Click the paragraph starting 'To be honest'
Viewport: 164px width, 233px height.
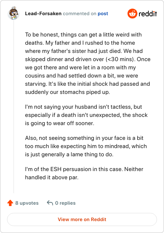tap(88, 63)
